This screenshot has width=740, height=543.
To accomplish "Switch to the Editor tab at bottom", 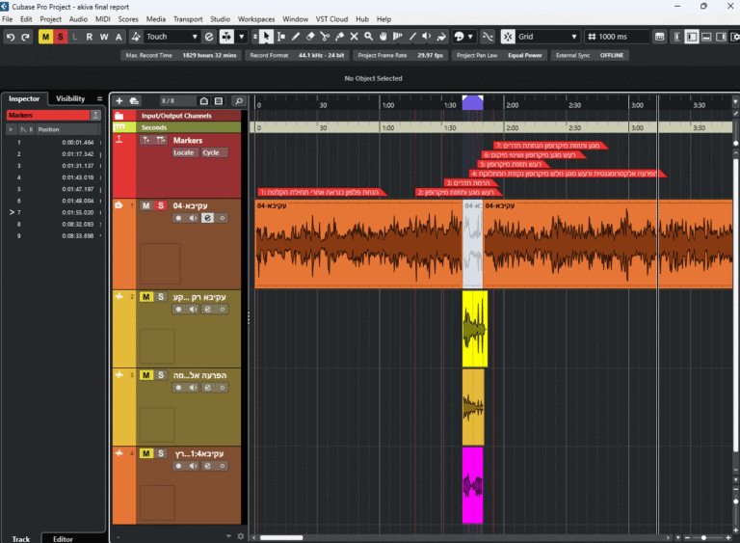I will coord(63,539).
